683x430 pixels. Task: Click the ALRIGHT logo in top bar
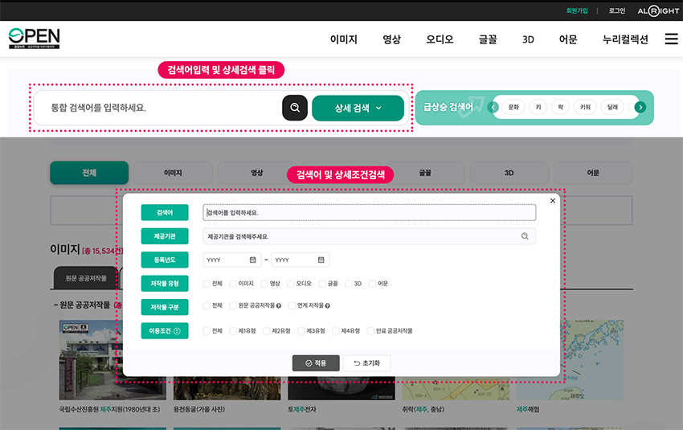(658, 11)
